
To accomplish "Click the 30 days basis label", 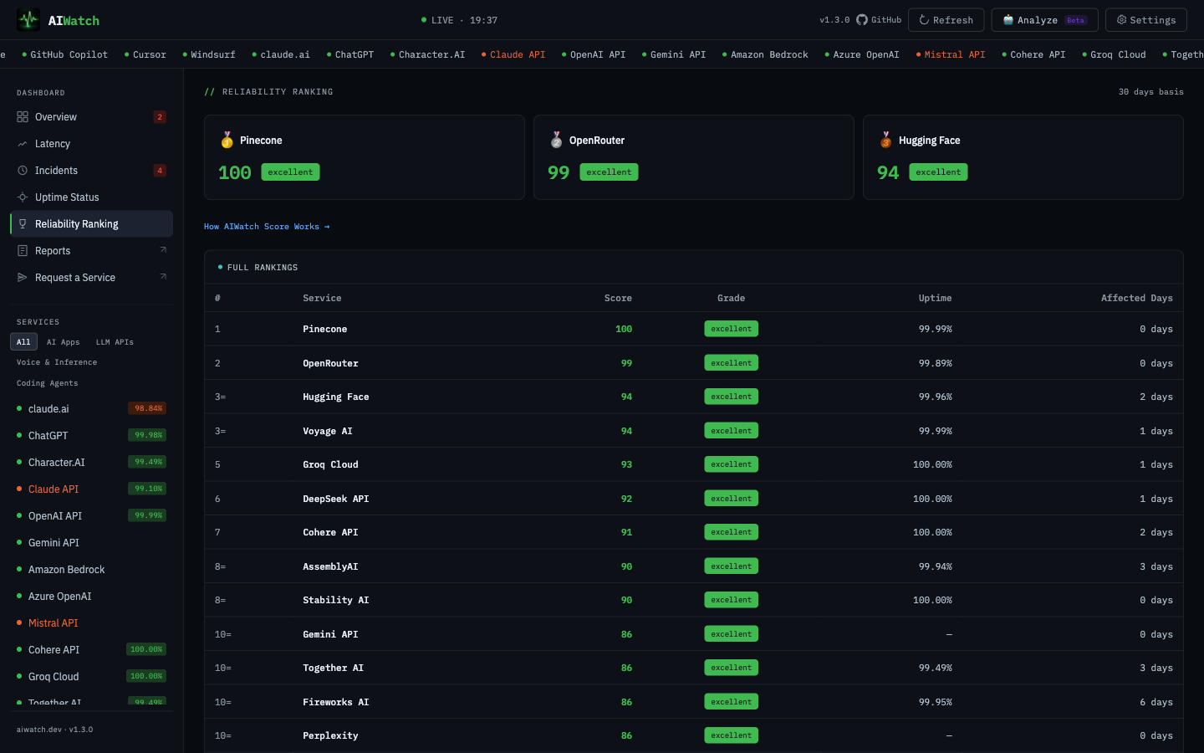I will (x=1150, y=92).
